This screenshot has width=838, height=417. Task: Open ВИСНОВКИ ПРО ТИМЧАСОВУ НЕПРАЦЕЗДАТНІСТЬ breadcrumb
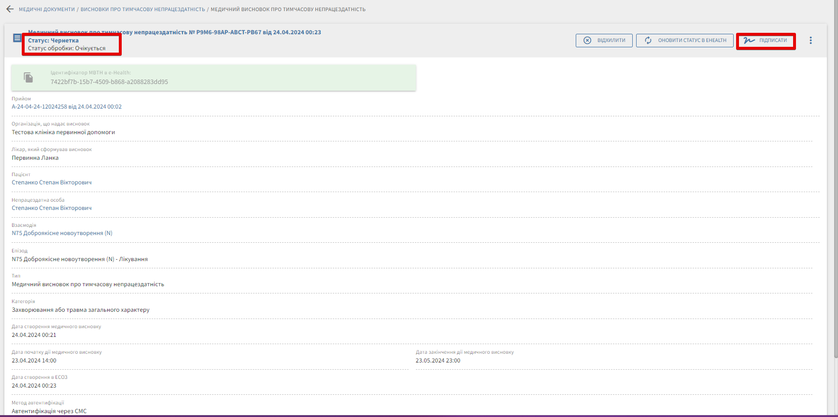[142, 9]
